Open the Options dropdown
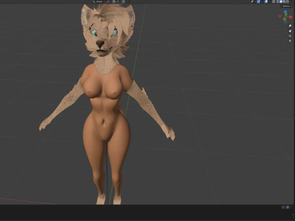Screen dimensions: 295x221 [287, 6]
